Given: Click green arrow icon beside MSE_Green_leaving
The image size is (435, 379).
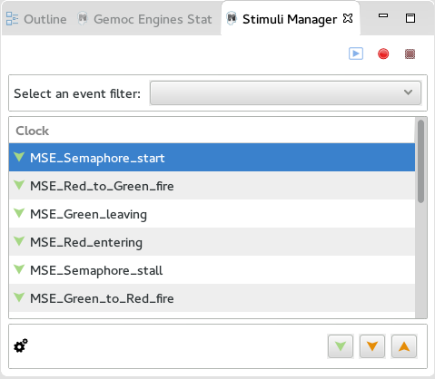Looking at the screenshot, I should (x=19, y=213).
